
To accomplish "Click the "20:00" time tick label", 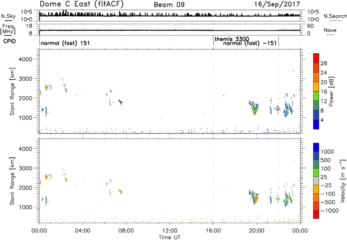I will (257, 231).
